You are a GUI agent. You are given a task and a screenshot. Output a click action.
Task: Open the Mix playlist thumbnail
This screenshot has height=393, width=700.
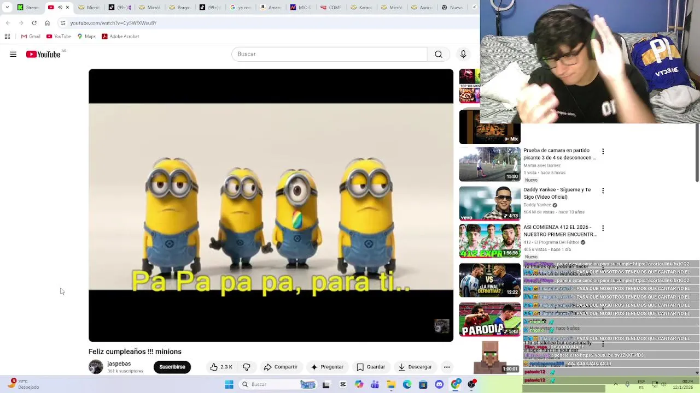[490, 127]
